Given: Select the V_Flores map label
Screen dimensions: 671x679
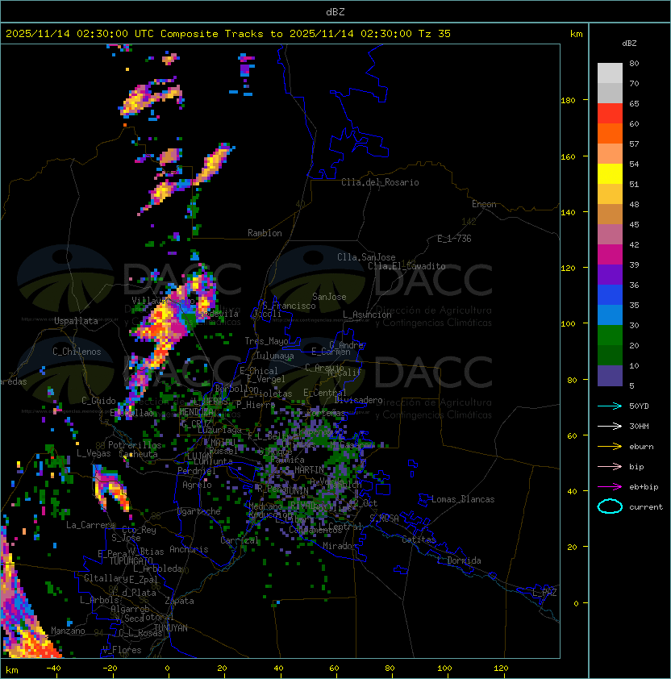Looking at the screenshot, I should [x=122, y=650].
